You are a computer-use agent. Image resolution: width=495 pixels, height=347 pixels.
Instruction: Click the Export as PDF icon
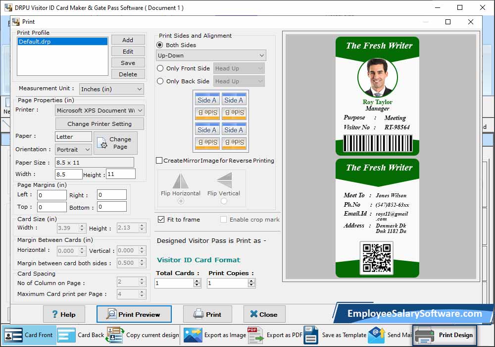[256, 335]
